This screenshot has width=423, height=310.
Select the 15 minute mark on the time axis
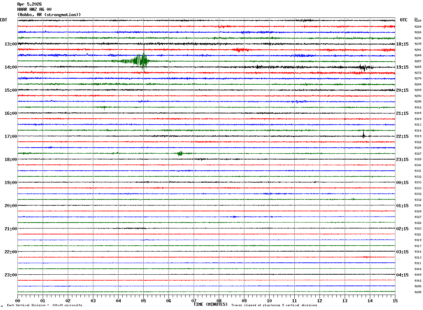pos(395,301)
